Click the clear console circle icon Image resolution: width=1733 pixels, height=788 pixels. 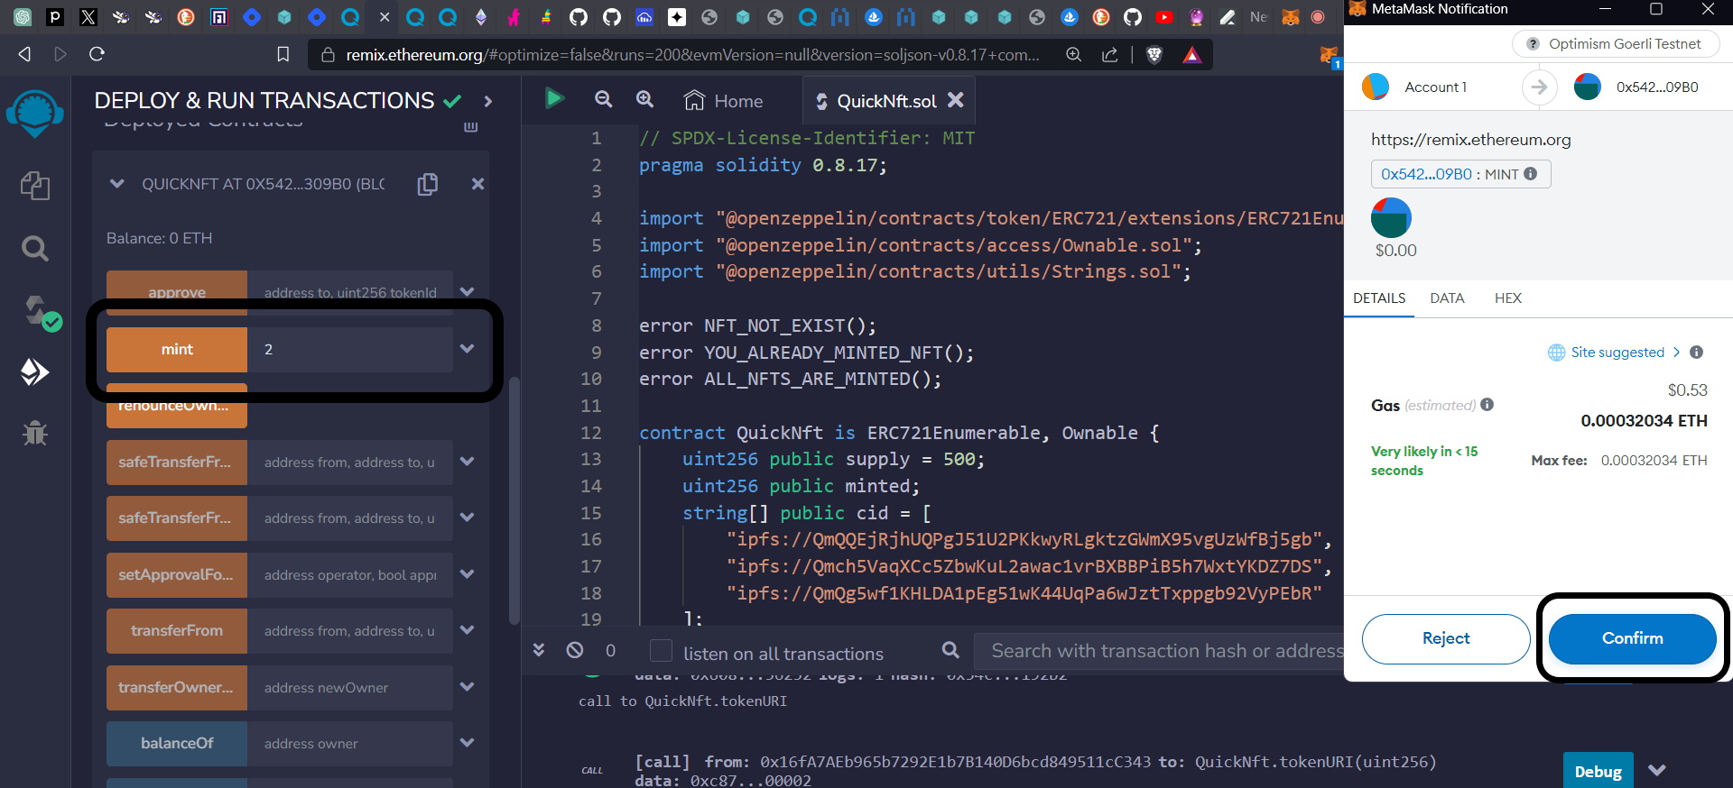coord(575,650)
